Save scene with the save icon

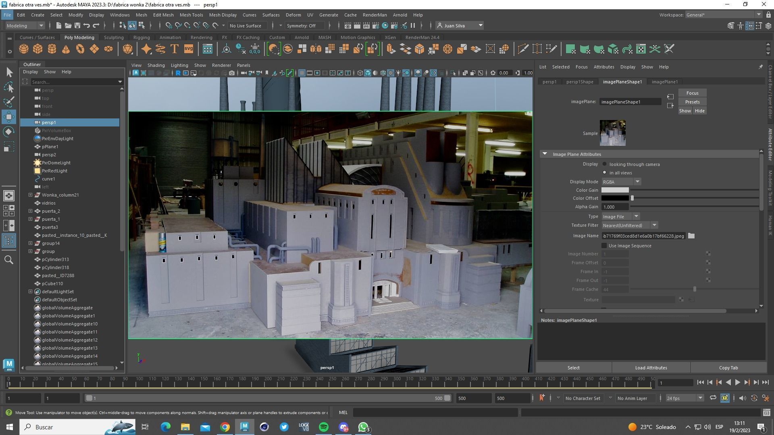77,26
